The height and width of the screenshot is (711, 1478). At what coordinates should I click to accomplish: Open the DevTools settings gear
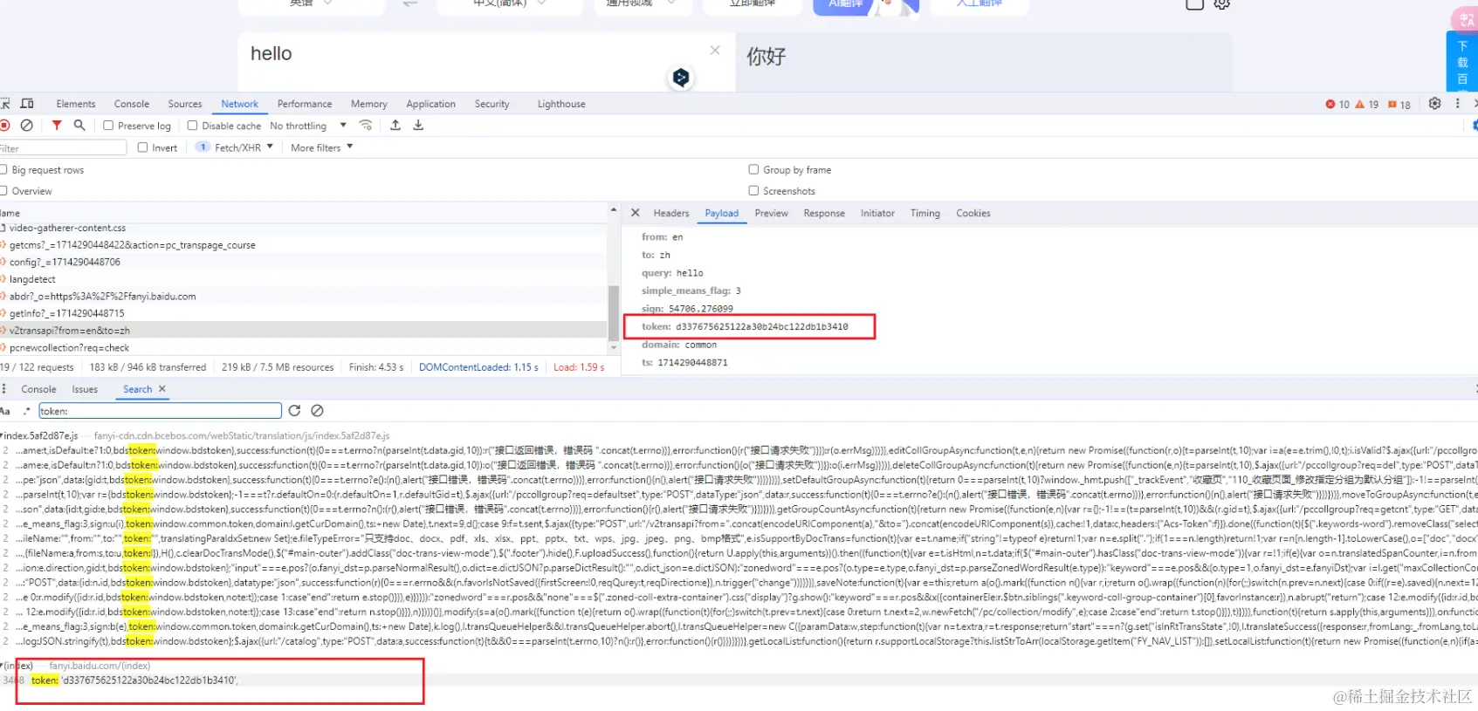pos(1434,104)
